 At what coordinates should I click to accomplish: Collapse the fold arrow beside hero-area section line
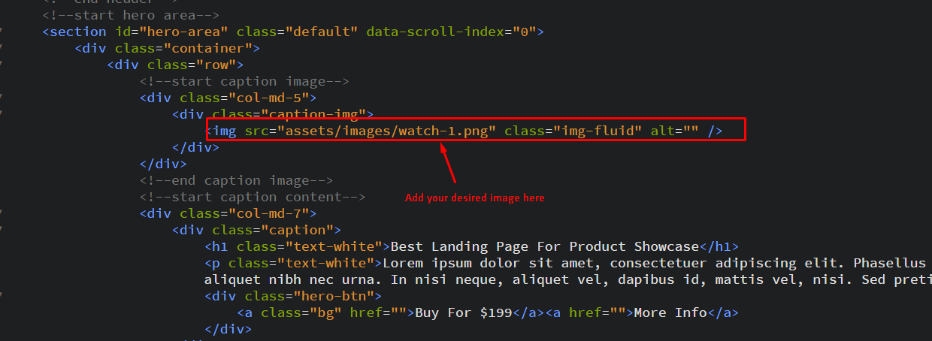[x=2, y=32]
